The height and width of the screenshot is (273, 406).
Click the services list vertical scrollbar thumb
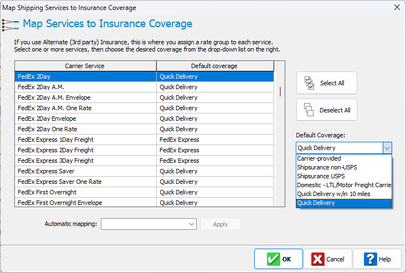click(x=280, y=91)
